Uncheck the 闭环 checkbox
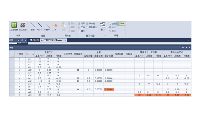The width and height of the screenshot is (199, 114). coord(79,24)
